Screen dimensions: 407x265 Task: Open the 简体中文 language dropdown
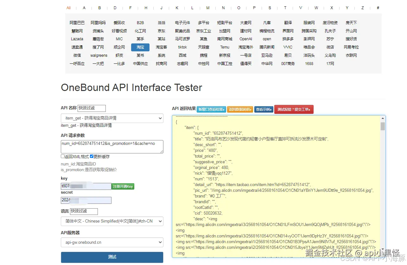(112, 221)
